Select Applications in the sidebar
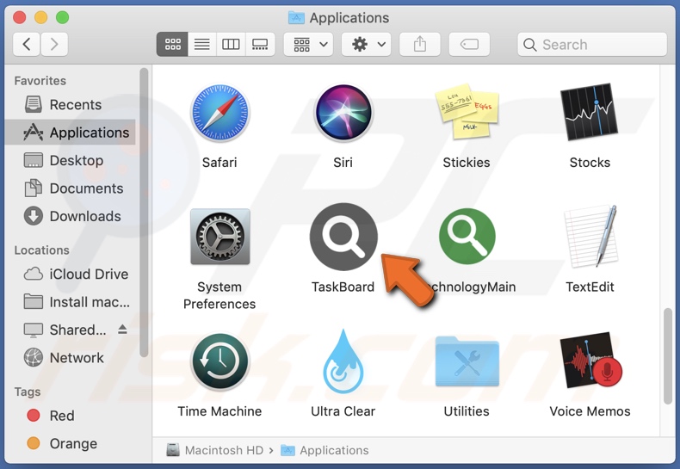 tap(71, 133)
